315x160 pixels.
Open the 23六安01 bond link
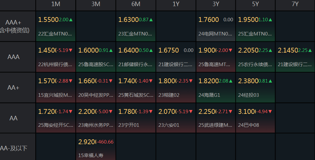click(x=169, y=125)
